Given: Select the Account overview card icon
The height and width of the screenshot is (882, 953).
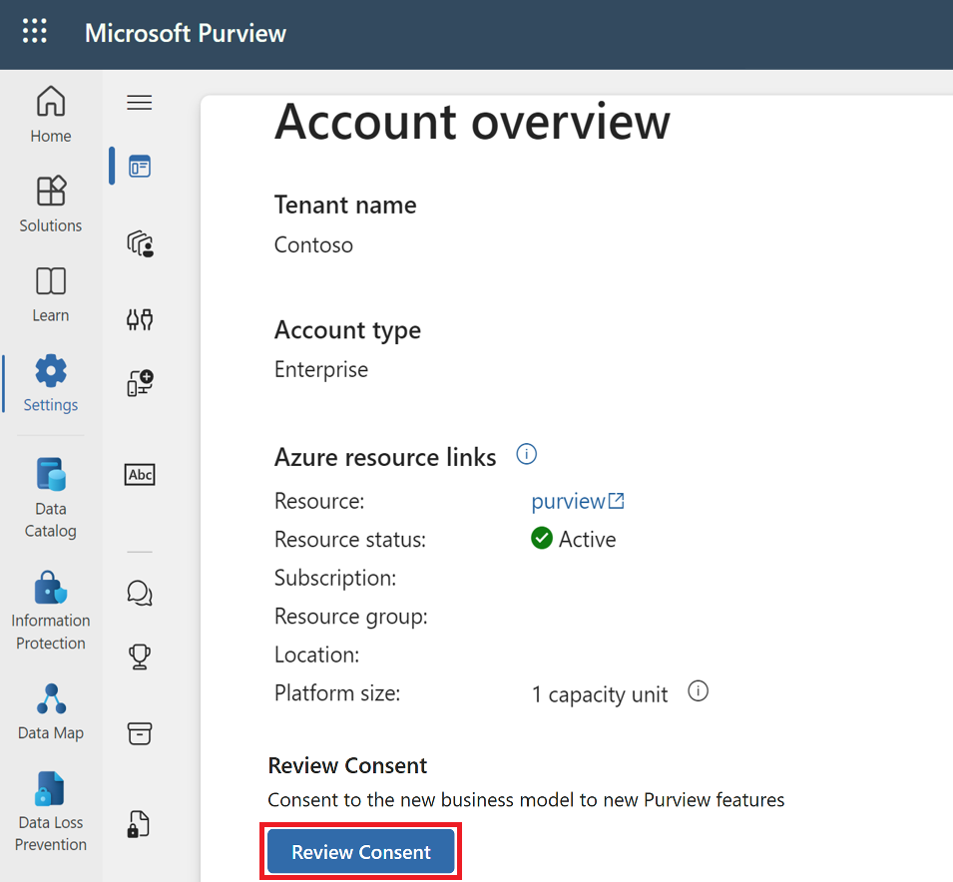Looking at the screenshot, I should pos(140,167).
